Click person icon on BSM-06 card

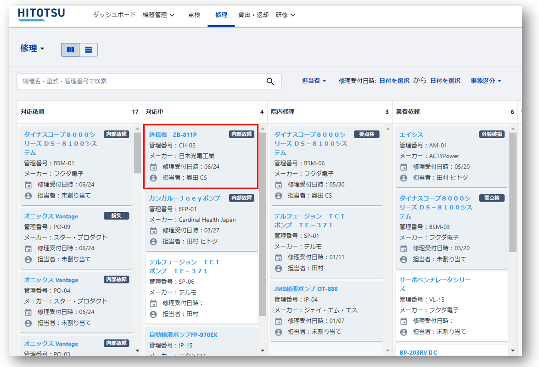click(x=278, y=196)
